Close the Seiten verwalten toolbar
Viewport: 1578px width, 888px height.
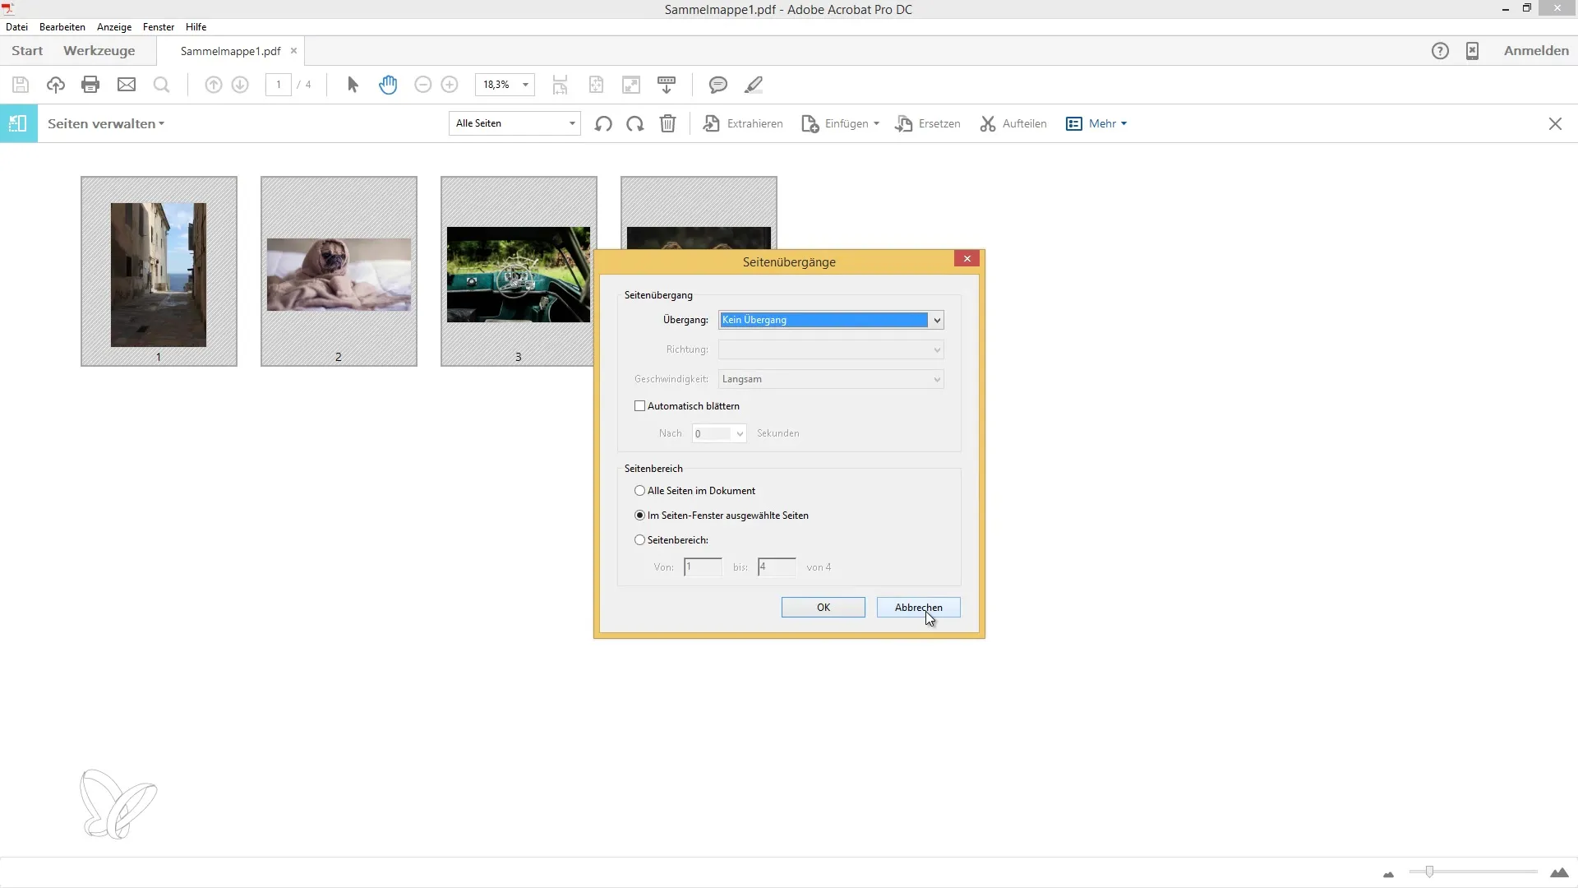tap(1555, 124)
